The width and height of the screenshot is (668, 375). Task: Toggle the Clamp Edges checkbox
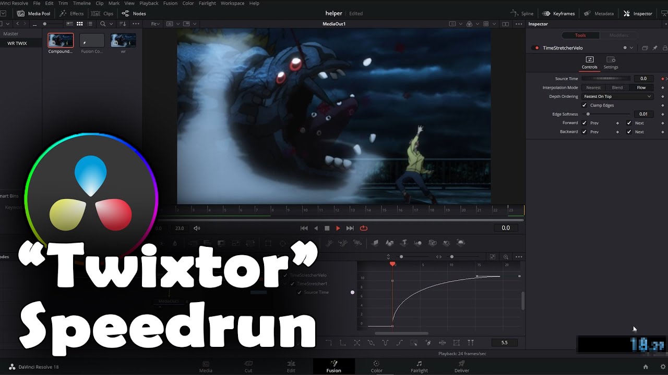pos(584,105)
